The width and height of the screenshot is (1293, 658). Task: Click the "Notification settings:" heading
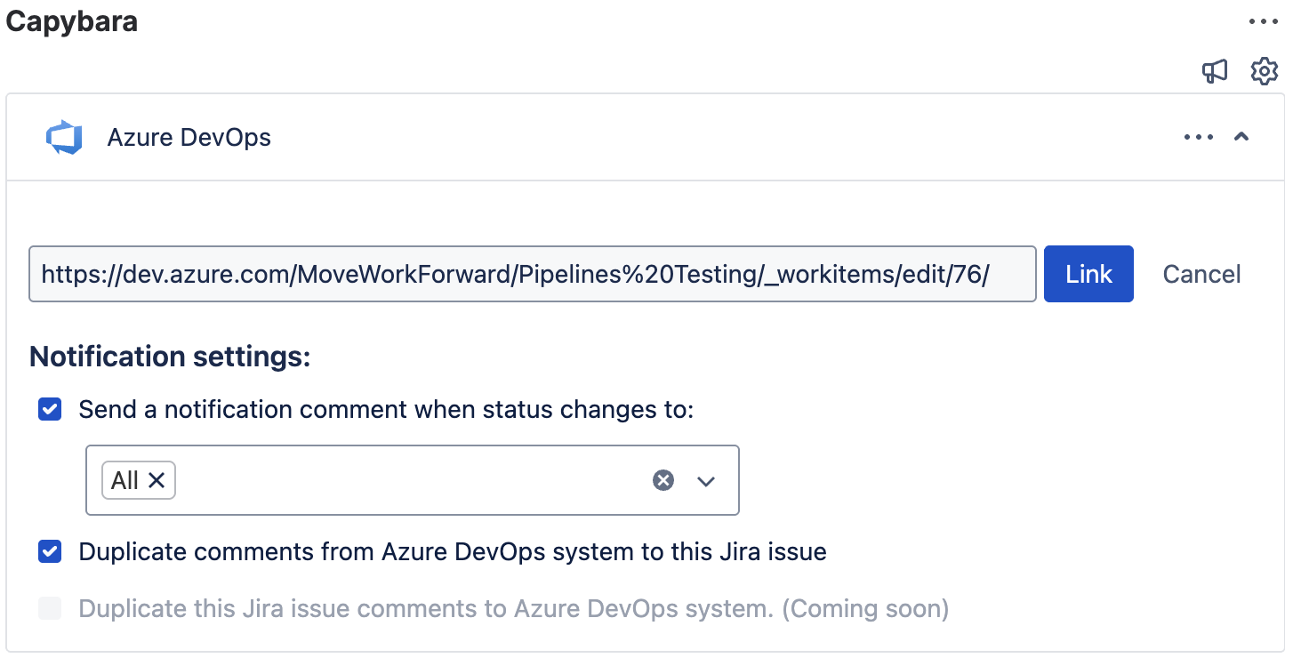170,357
